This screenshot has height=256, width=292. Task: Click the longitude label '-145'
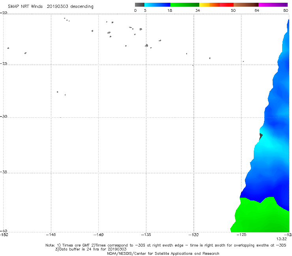51,235
